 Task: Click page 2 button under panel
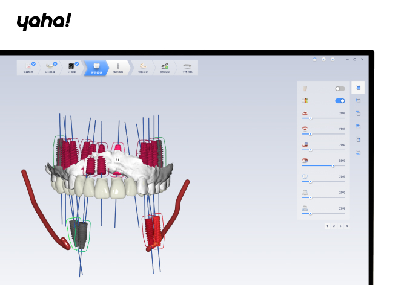334,225
